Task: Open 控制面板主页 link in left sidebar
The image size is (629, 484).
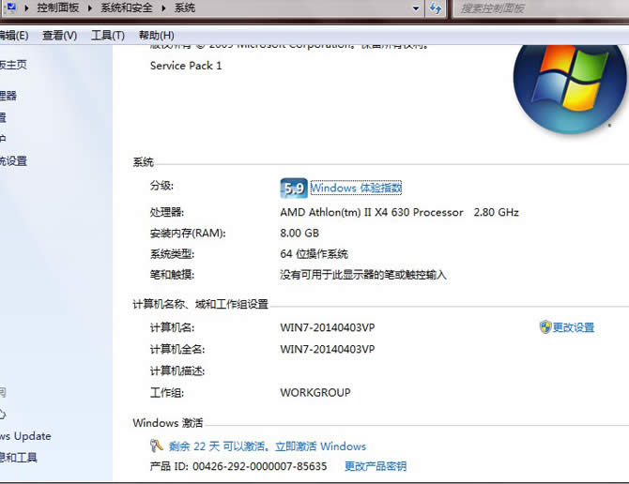Action: click(13, 65)
